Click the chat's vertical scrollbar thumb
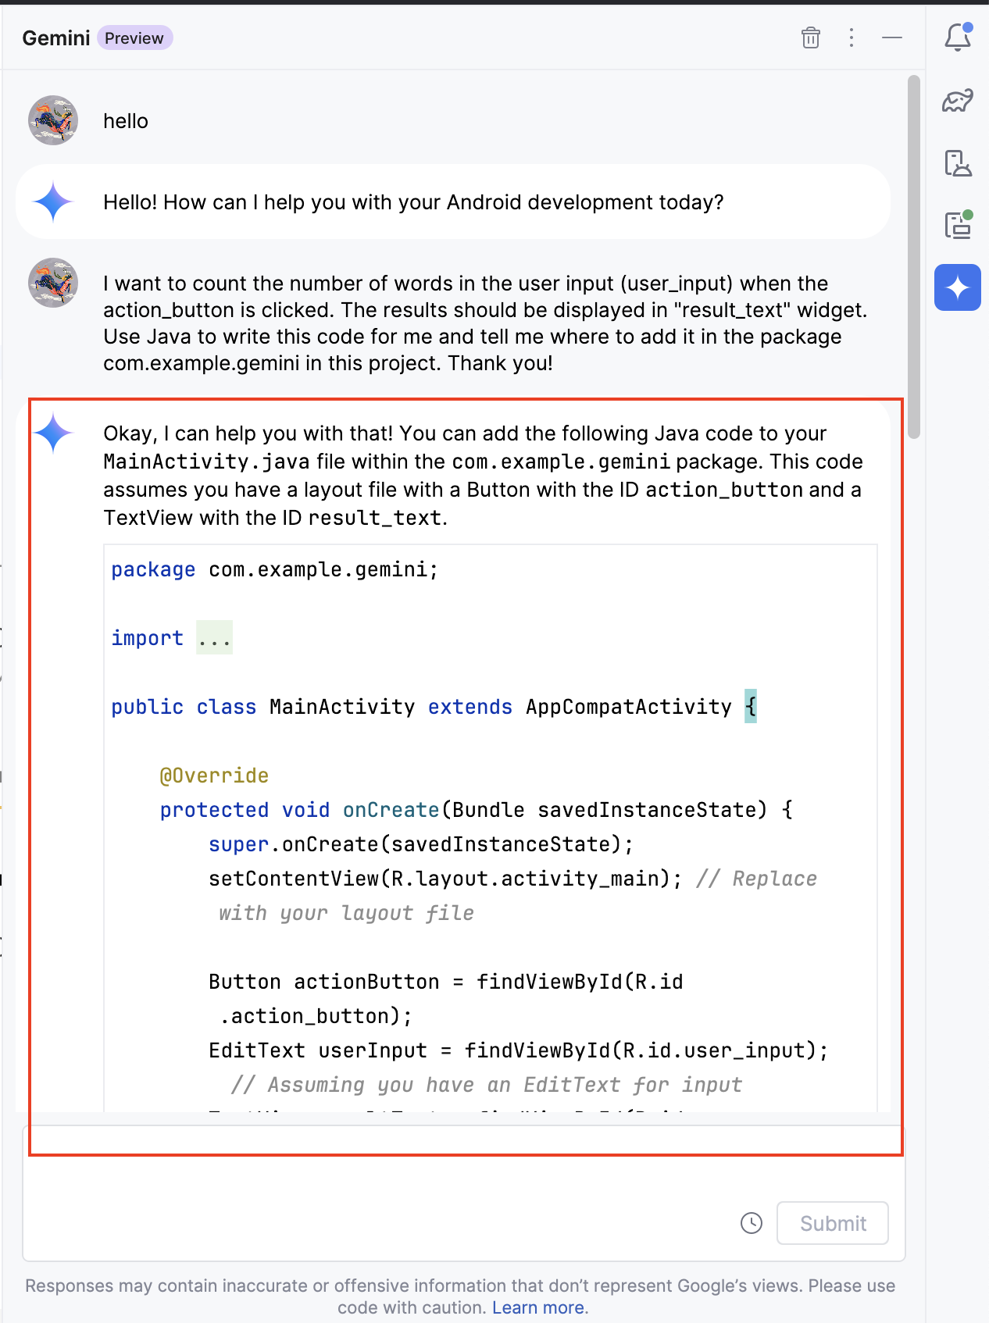The width and height of the screenshot is (989, 1323). (913, 258)
